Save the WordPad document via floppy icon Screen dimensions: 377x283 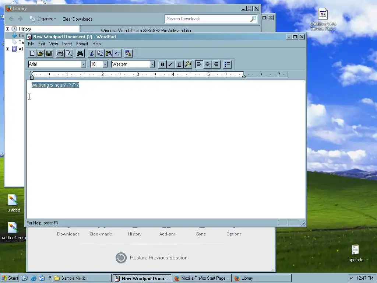coord(49,53)
